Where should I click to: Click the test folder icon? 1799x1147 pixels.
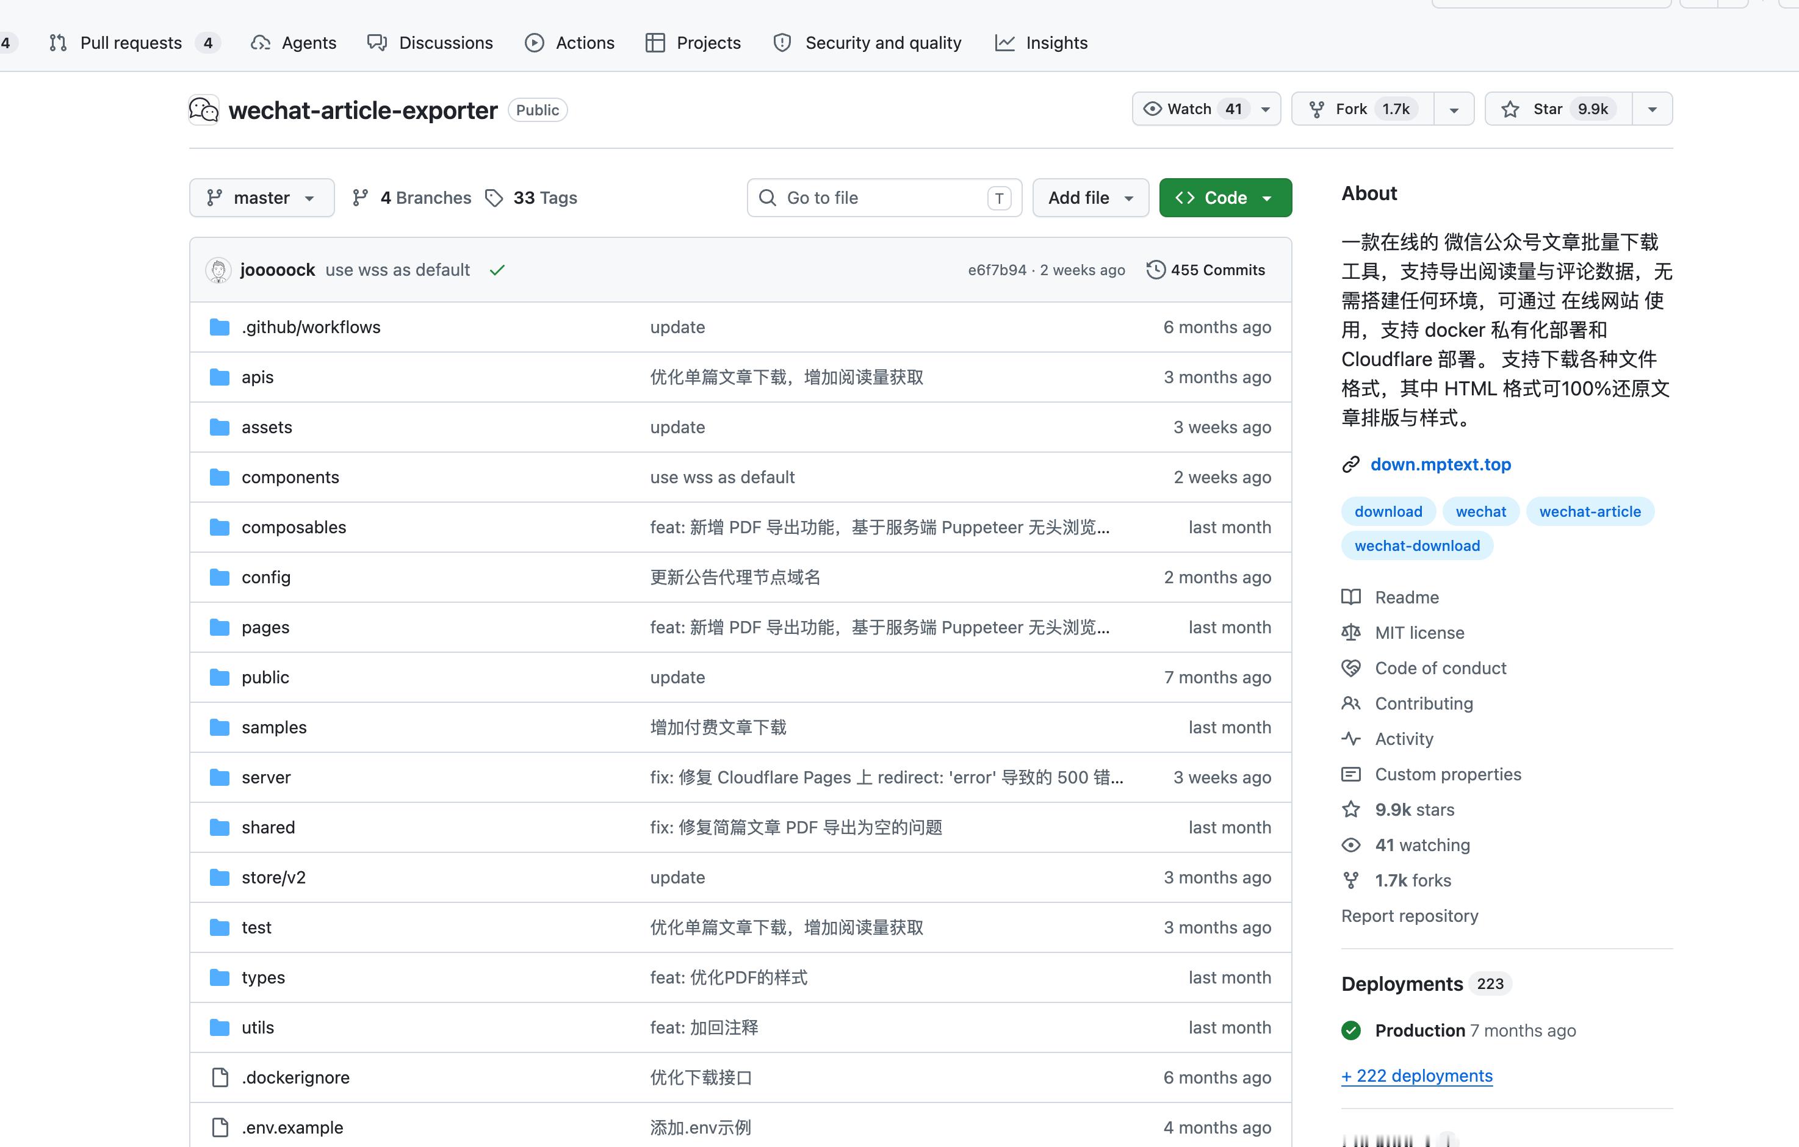point(220,927)
